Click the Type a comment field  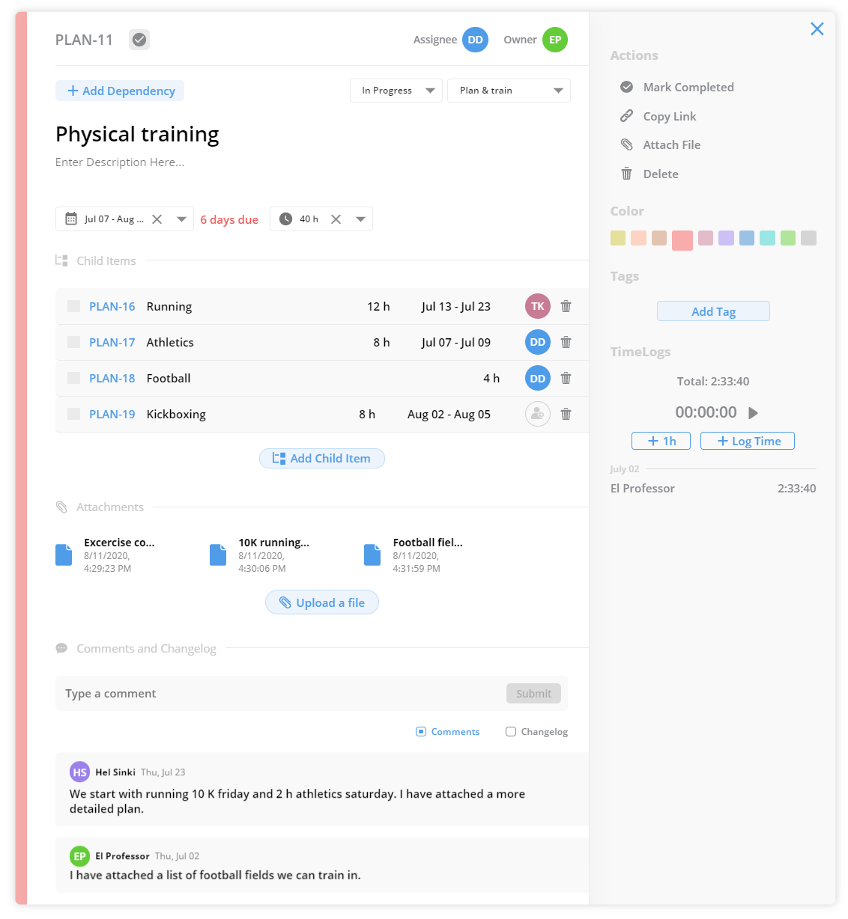click(x=281, y=694)
